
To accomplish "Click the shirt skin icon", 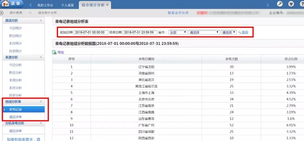I will 291,4.
